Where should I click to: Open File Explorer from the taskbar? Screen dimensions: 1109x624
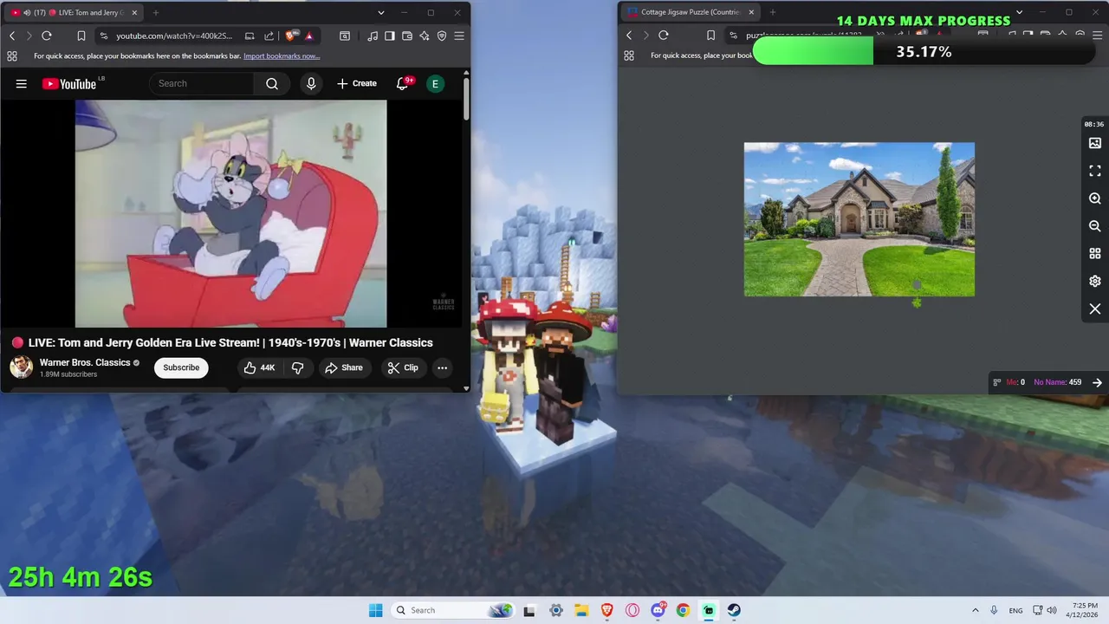[581, 610]
